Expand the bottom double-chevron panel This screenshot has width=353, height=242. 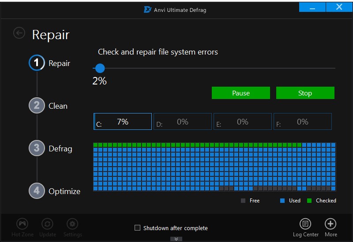(176, 239)
